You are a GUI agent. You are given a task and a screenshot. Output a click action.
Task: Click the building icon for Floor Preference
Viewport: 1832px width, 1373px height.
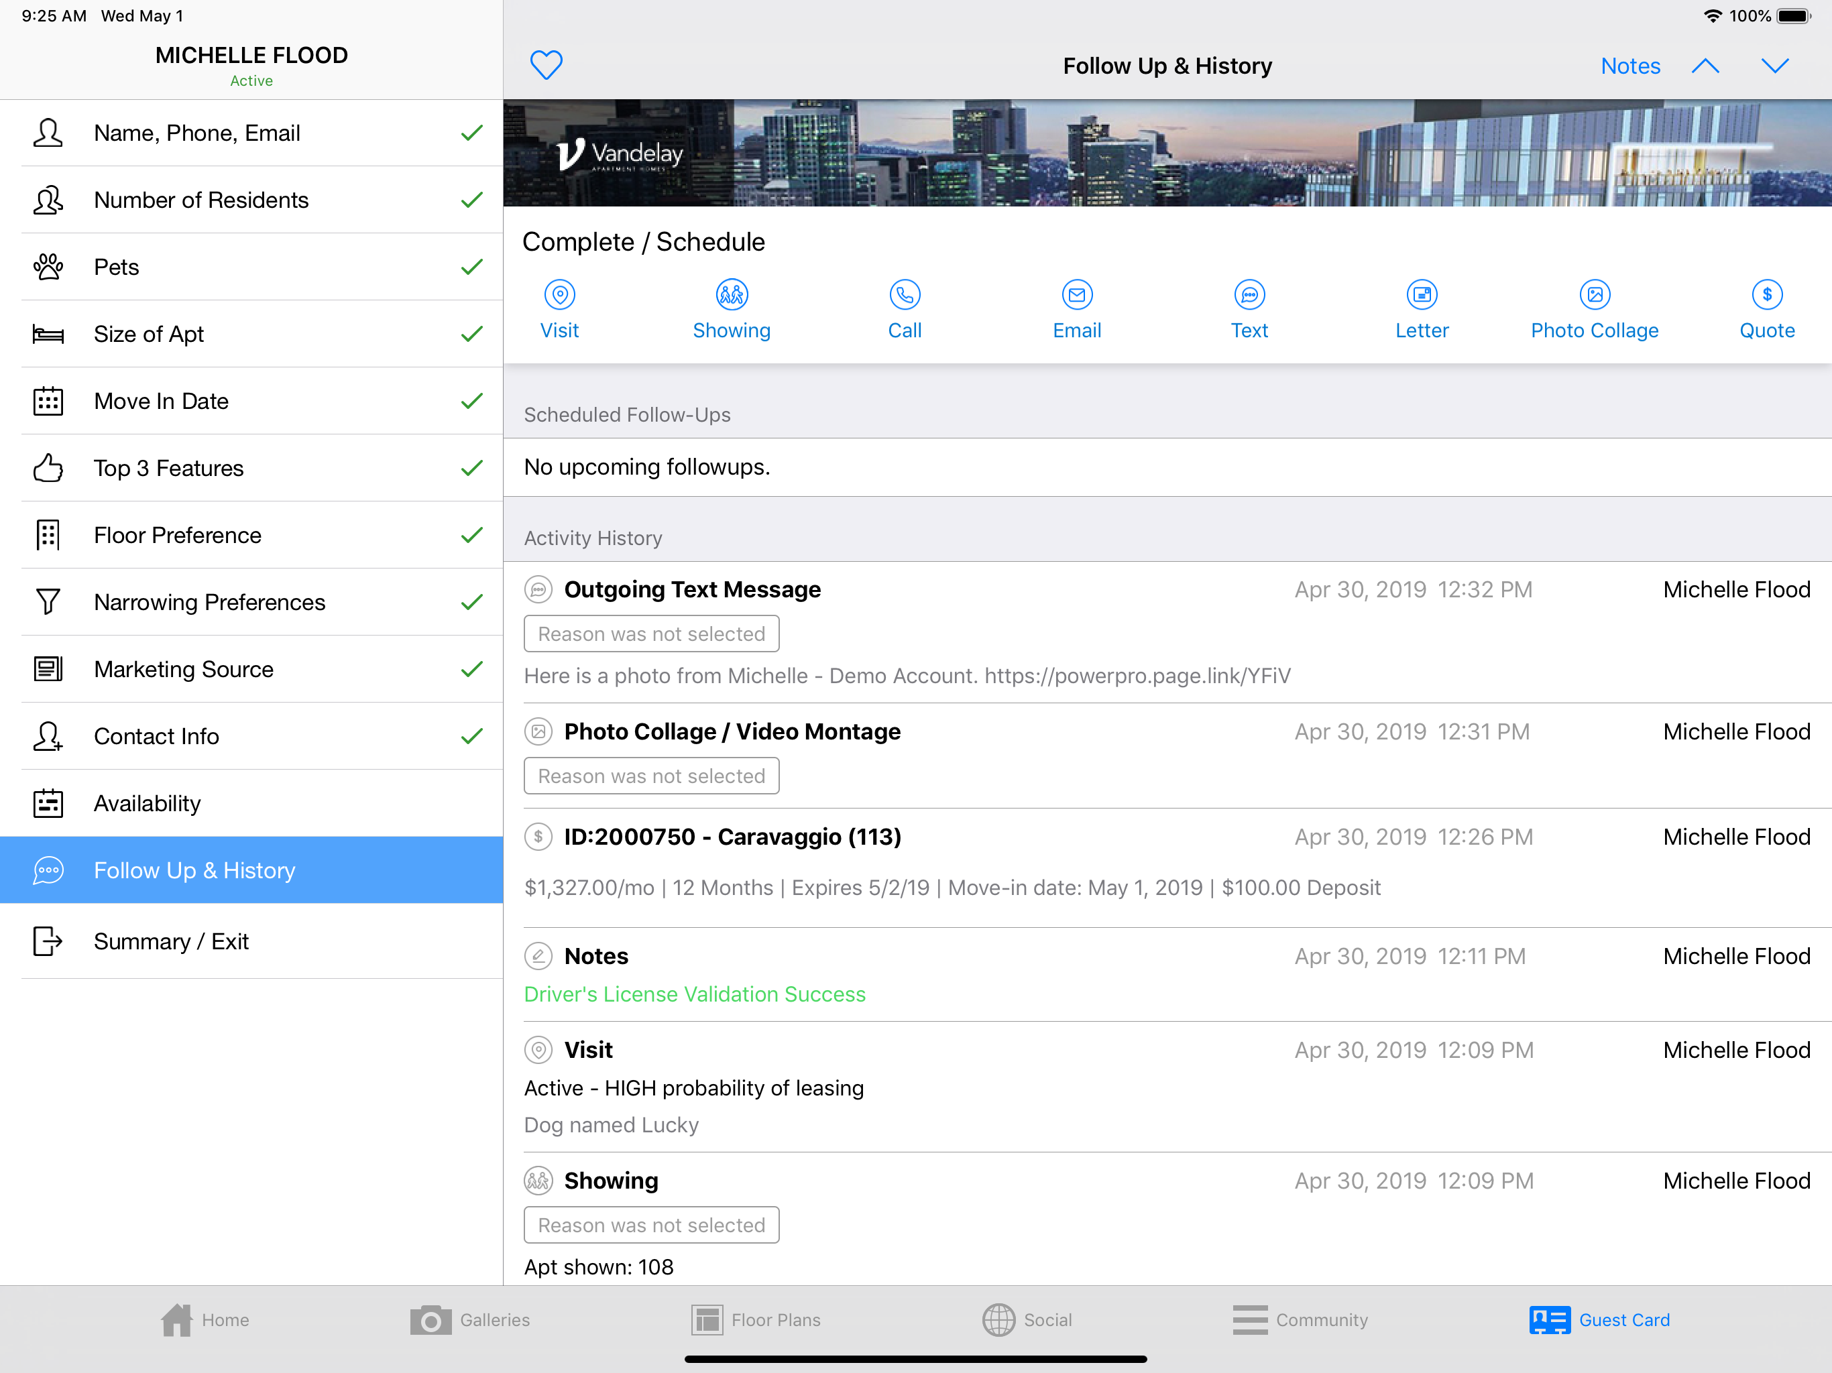coord(48,535)
